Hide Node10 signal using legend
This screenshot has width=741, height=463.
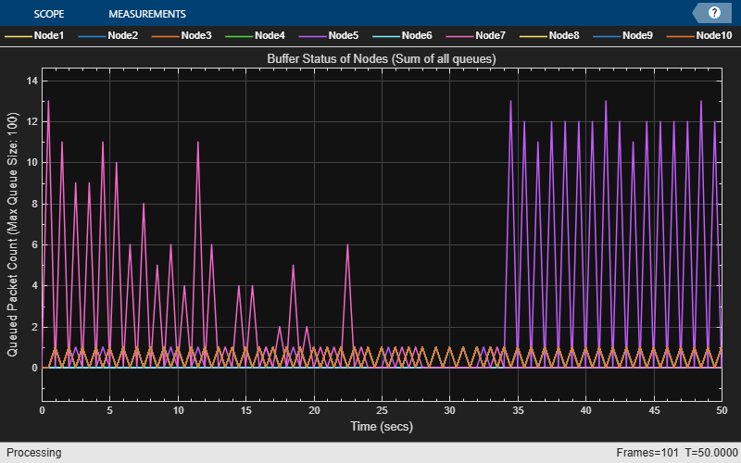pyautogui.click(x=700, y=36)
